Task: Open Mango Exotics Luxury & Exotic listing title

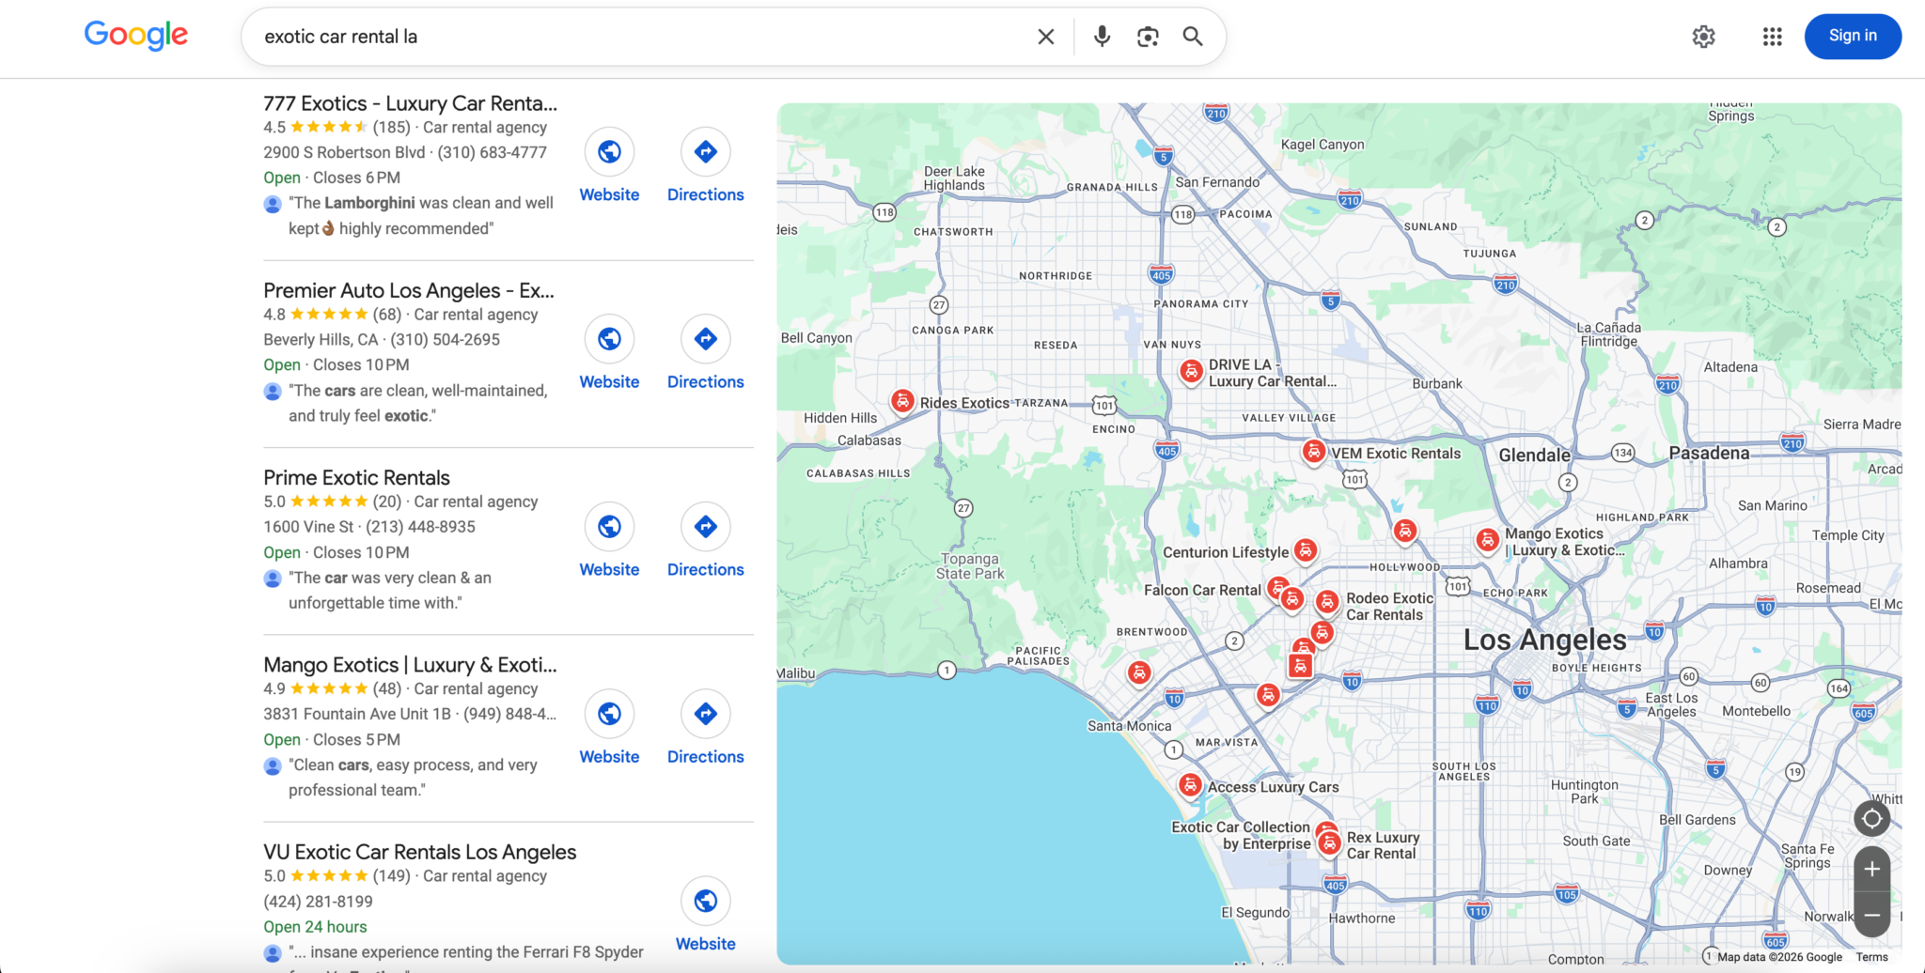Action: [410, 665]
